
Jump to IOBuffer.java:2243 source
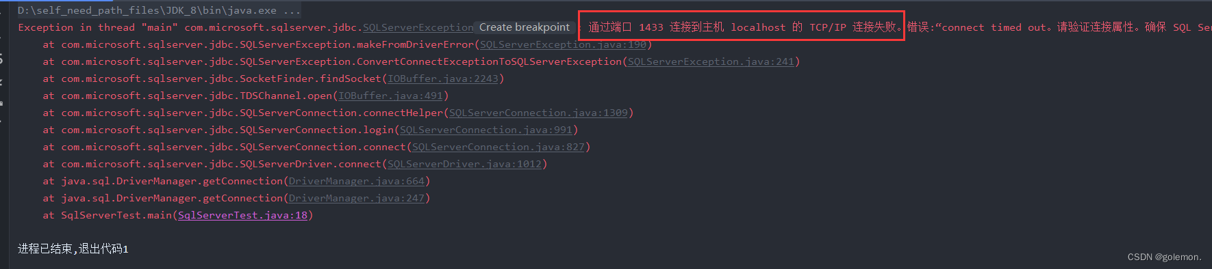[443, 79]
